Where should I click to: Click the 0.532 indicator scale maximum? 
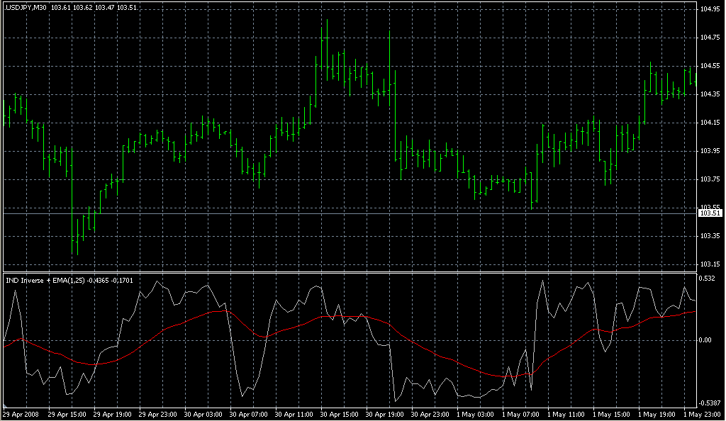[708, 279]
